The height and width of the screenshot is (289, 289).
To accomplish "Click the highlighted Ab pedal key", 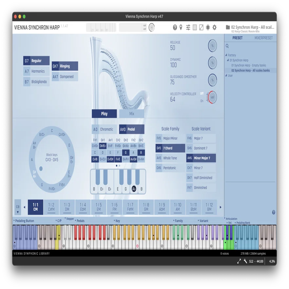I will [x=134, y=189].
